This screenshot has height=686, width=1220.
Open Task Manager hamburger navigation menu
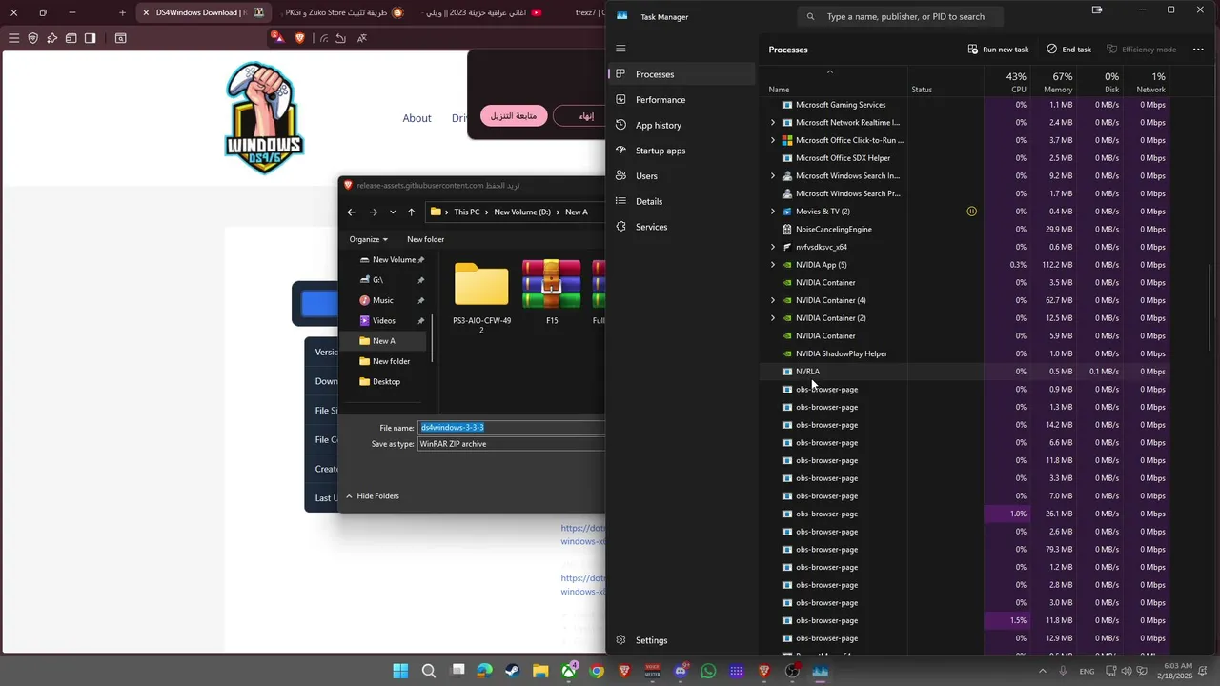pos(620,49)
